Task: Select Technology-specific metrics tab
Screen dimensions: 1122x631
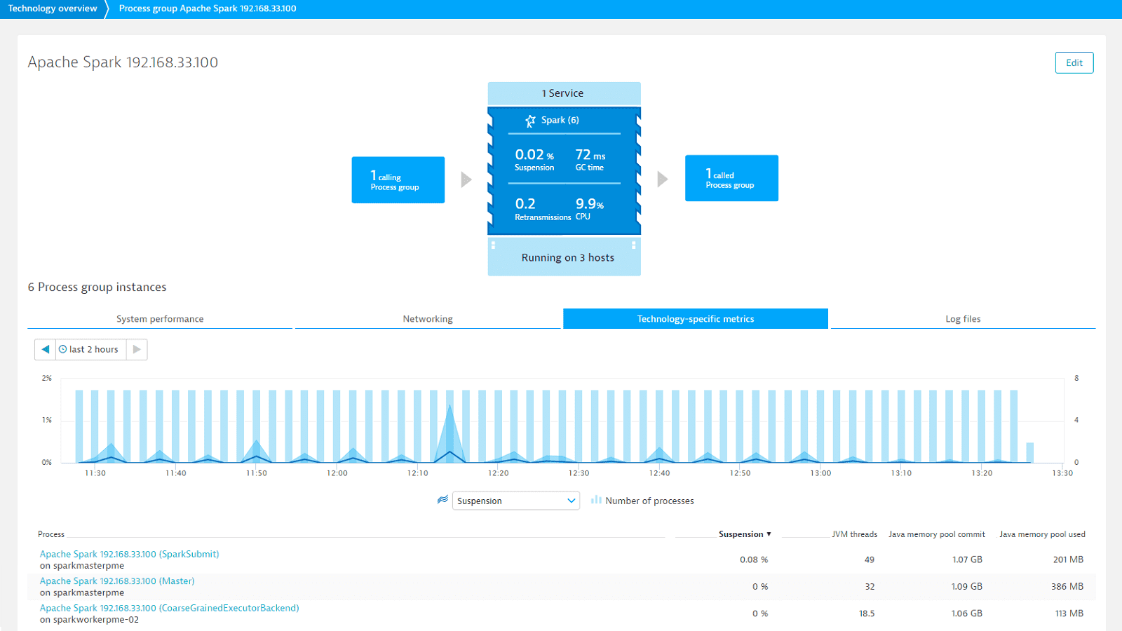Action: pyautogui.click(x=696, y=319)
